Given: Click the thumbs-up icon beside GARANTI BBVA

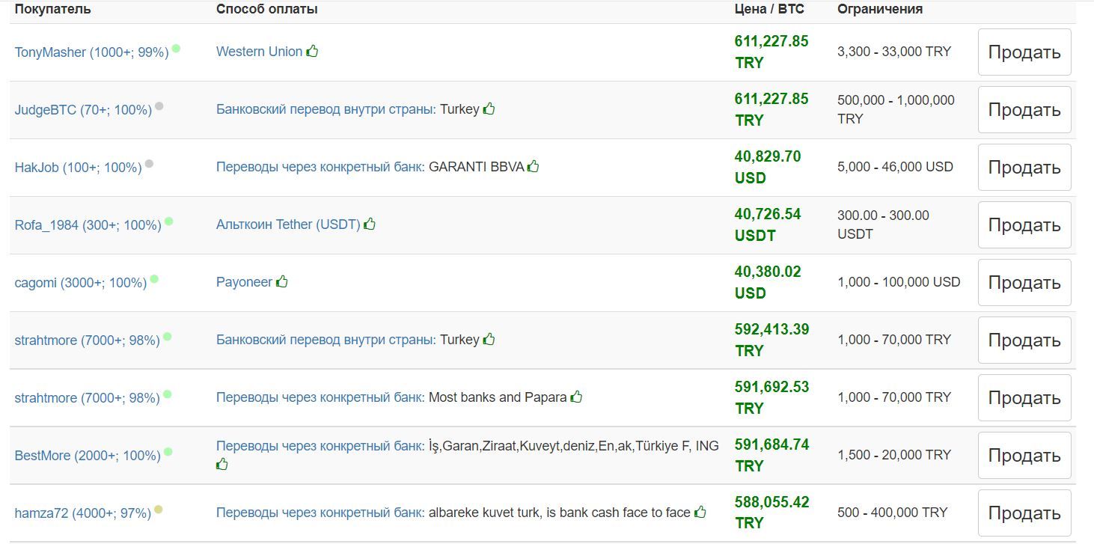Looking at the screenshot, I should [533, 166].
